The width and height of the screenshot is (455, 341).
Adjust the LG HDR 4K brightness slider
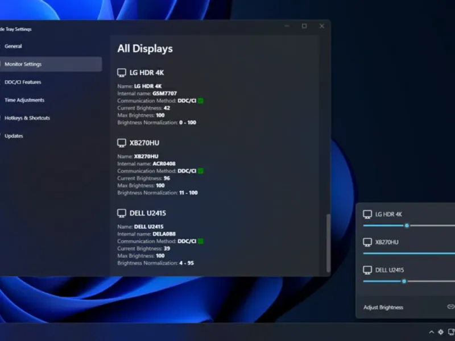click(407, 225)
